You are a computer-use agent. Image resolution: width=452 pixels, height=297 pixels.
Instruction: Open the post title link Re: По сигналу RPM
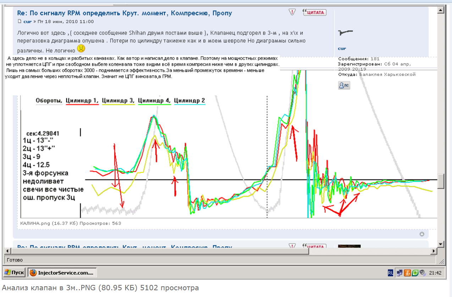pyautogui.click(x=125, y=13)
